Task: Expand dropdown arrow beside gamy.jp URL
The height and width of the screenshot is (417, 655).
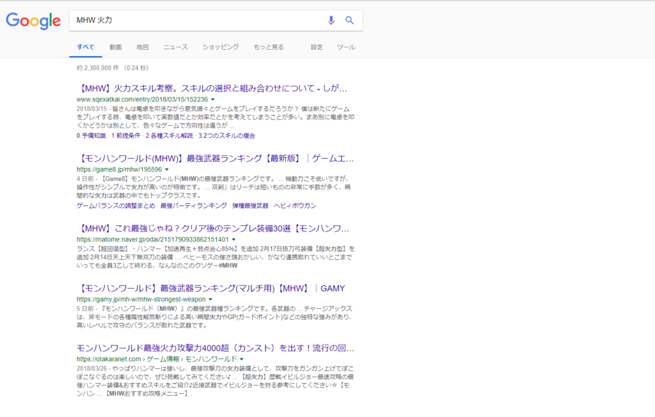Action: pos(210,299)
